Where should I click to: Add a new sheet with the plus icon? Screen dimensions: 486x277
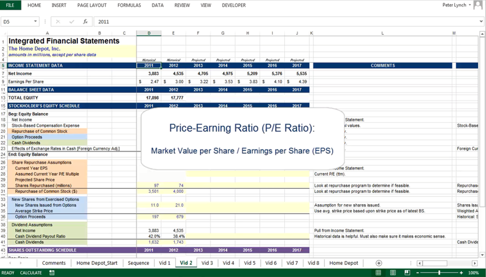click(x=379, y=263)
